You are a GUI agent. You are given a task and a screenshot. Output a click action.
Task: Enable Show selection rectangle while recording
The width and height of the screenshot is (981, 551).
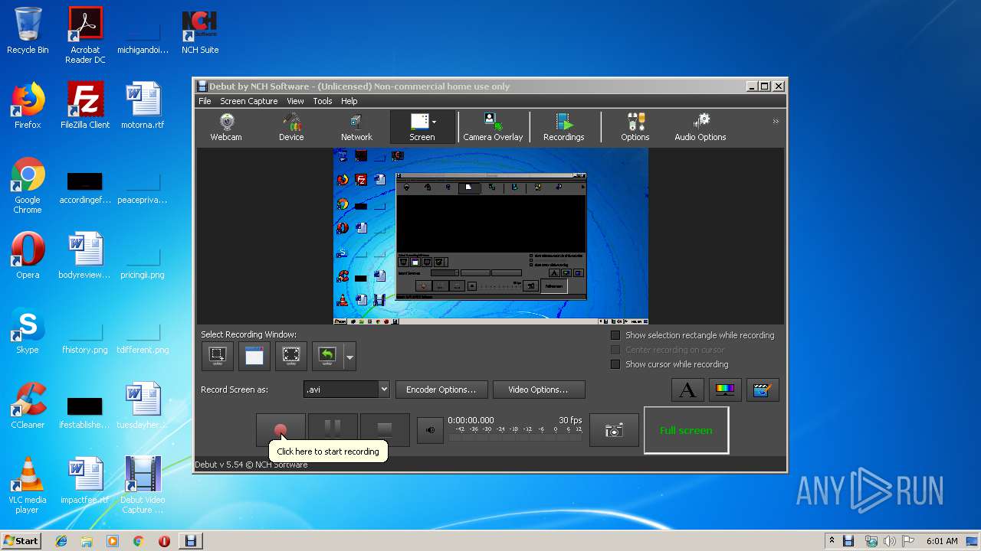(x=615, y=335)
